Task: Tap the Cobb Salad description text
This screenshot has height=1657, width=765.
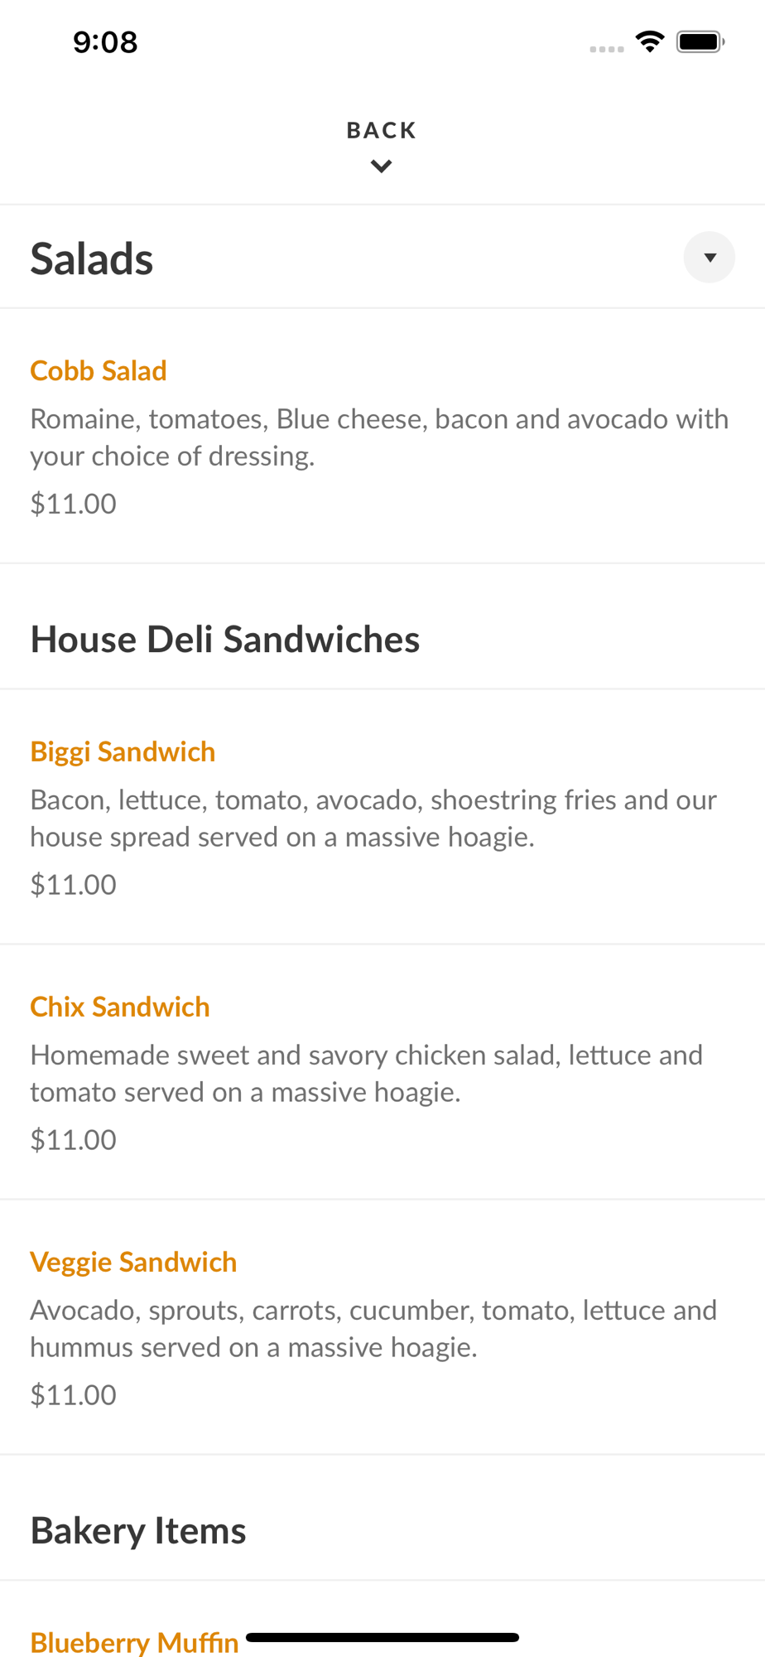Action: pos(379,437)
